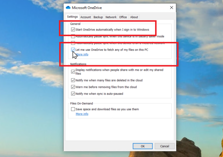223x157 pixels.
Task: Confirm settings with the OK button
Action: 143,146
